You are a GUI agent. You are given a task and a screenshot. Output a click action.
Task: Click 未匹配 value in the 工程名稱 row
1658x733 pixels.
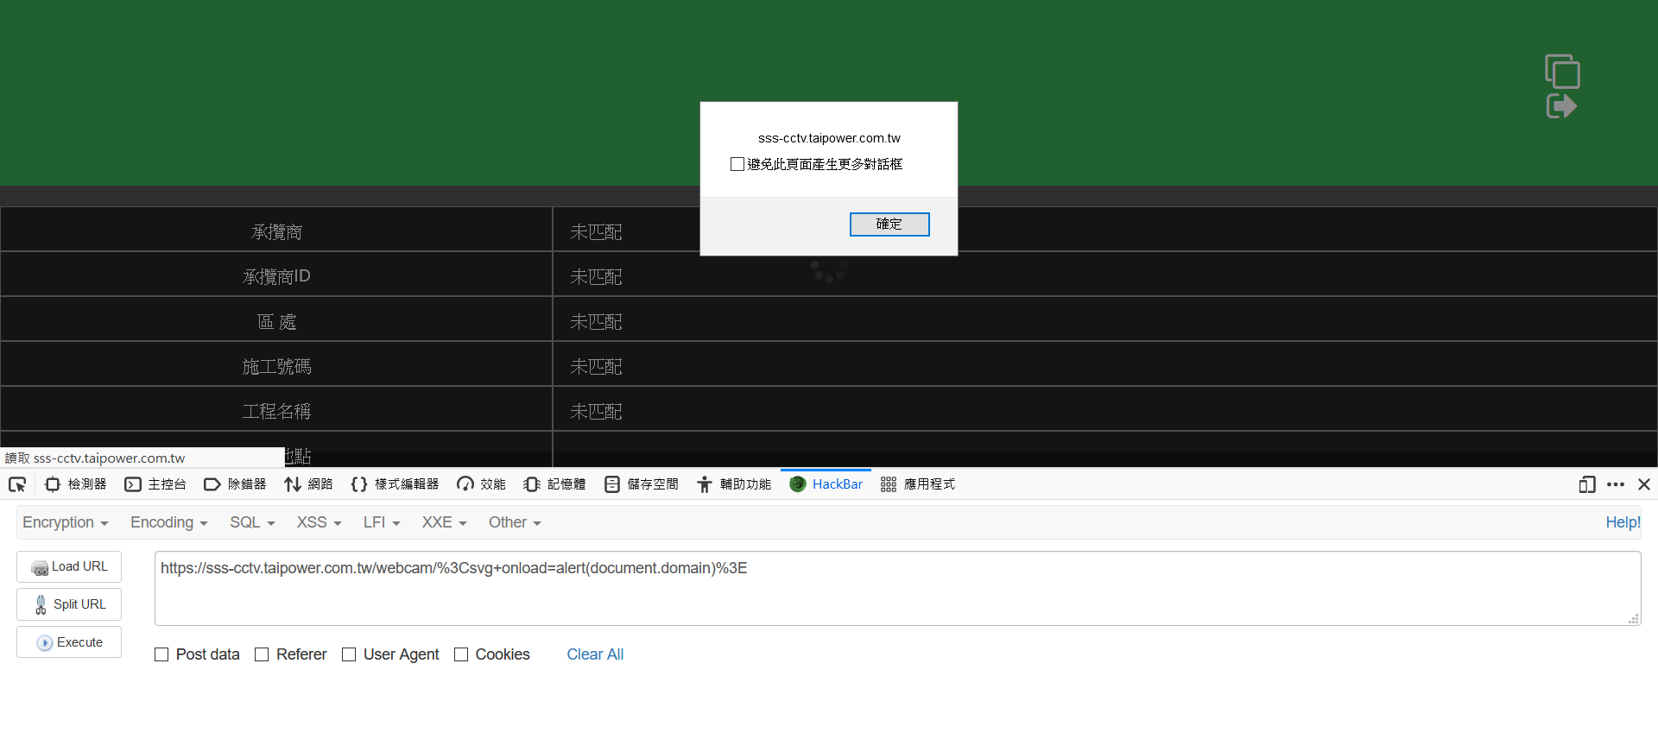tap(596, 411)
